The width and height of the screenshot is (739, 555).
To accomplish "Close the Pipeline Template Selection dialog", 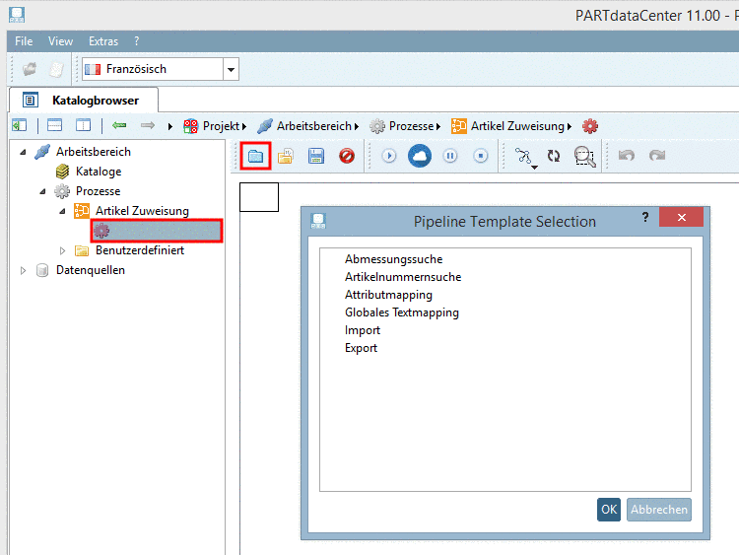I will tap(682, 217).
